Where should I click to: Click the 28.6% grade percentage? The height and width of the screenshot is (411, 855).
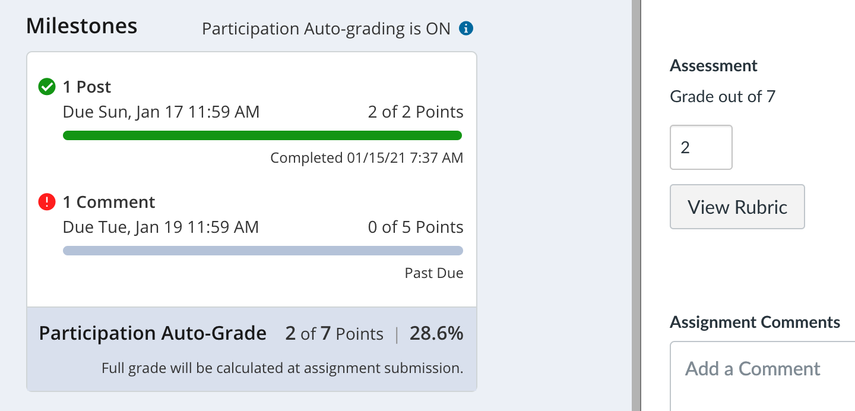(x=436, y=333)
